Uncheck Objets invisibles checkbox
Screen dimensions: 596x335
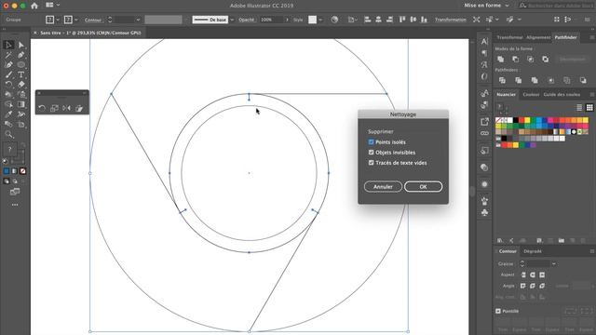click(x=371, y=153)
